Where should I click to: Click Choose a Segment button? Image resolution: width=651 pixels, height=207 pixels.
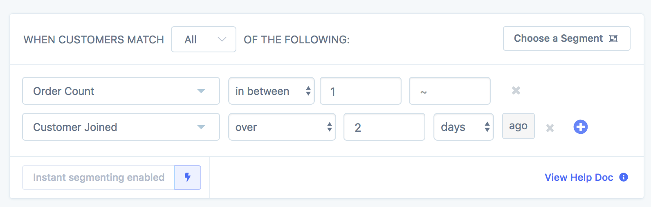coord(567,38)
